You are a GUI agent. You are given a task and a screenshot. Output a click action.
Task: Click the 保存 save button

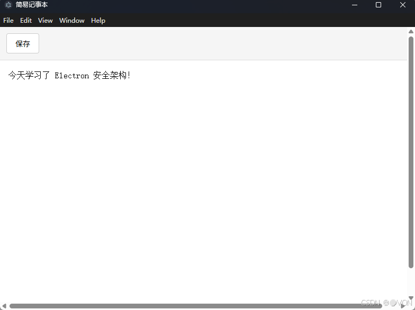coord(23,43)
